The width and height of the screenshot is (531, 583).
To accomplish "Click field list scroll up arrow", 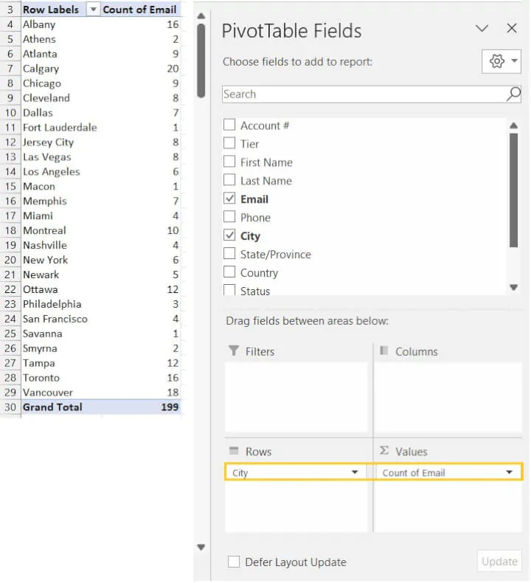I will [513, 125].
